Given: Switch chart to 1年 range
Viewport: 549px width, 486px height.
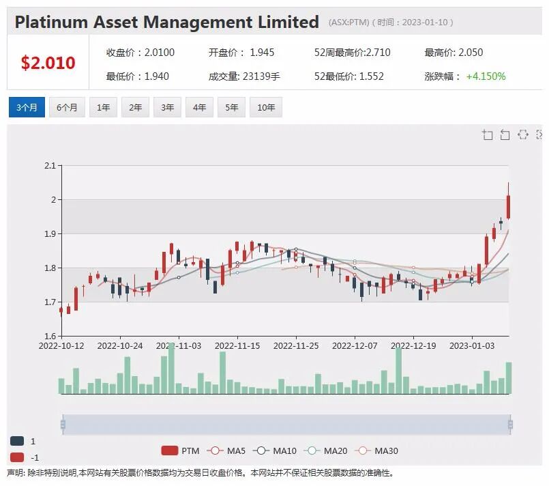Looking at the screenshot, I should (x=103, y=107).
